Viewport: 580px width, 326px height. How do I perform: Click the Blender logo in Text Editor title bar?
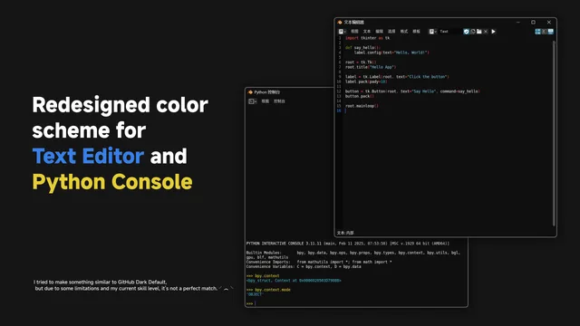click(340, 22)
